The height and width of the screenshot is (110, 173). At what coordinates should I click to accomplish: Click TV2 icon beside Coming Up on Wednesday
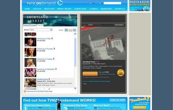pyautogui.click(x=56, y=69)
